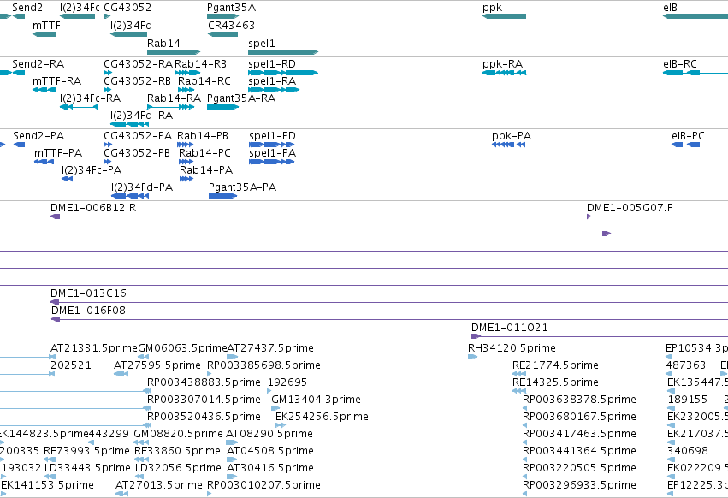Click the ppk-RA transcript glyph
The image size is (728, 498).
504,73
